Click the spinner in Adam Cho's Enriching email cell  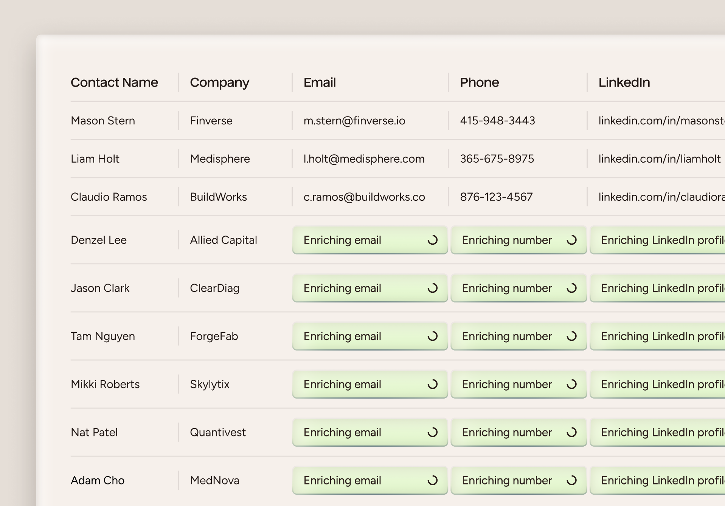(433, 480)
